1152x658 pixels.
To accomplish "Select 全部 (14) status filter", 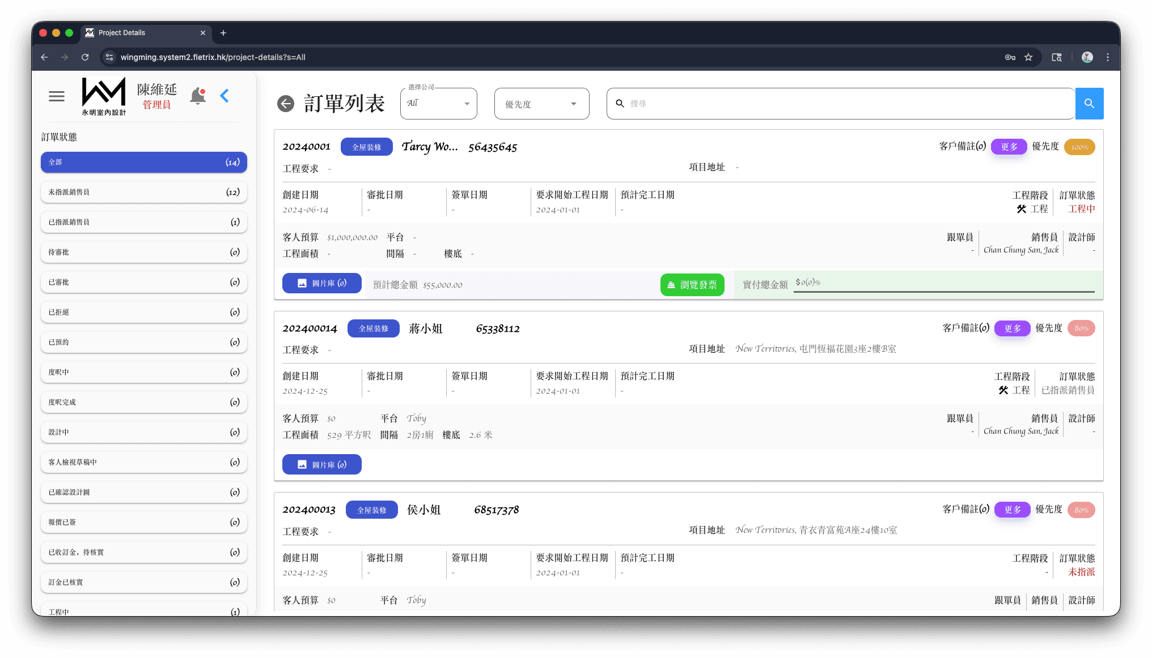I will 143,162.
